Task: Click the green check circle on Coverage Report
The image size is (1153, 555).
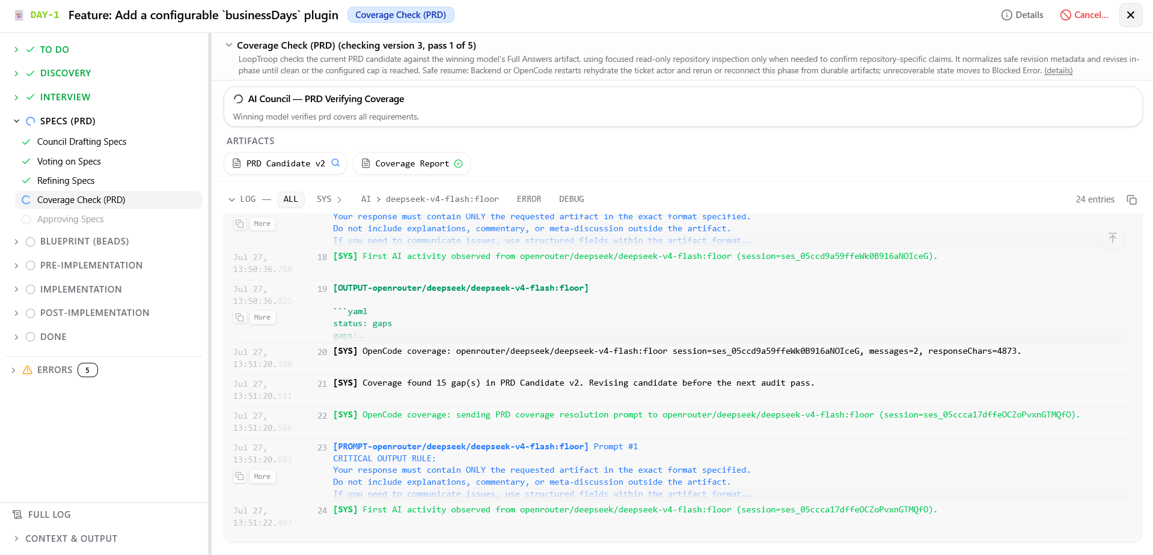Action: tap(459, 163)
